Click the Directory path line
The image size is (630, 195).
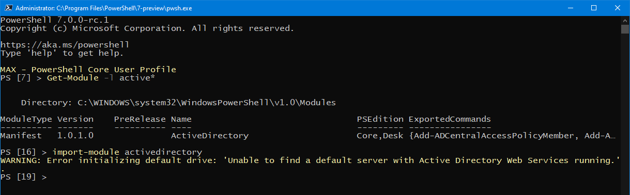pyautogui.click(x=178, y=103)
